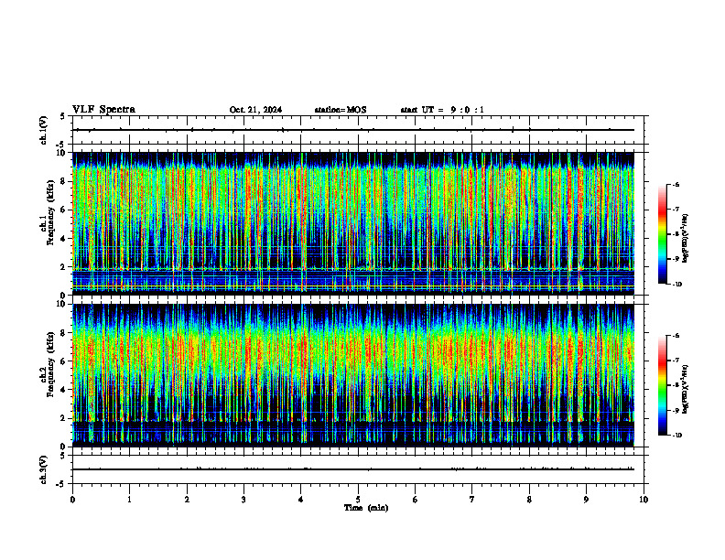Click time axis end tick label "10"
Image resolution: width=725 pixels, height=560 pixels.
tap(644, 500)
